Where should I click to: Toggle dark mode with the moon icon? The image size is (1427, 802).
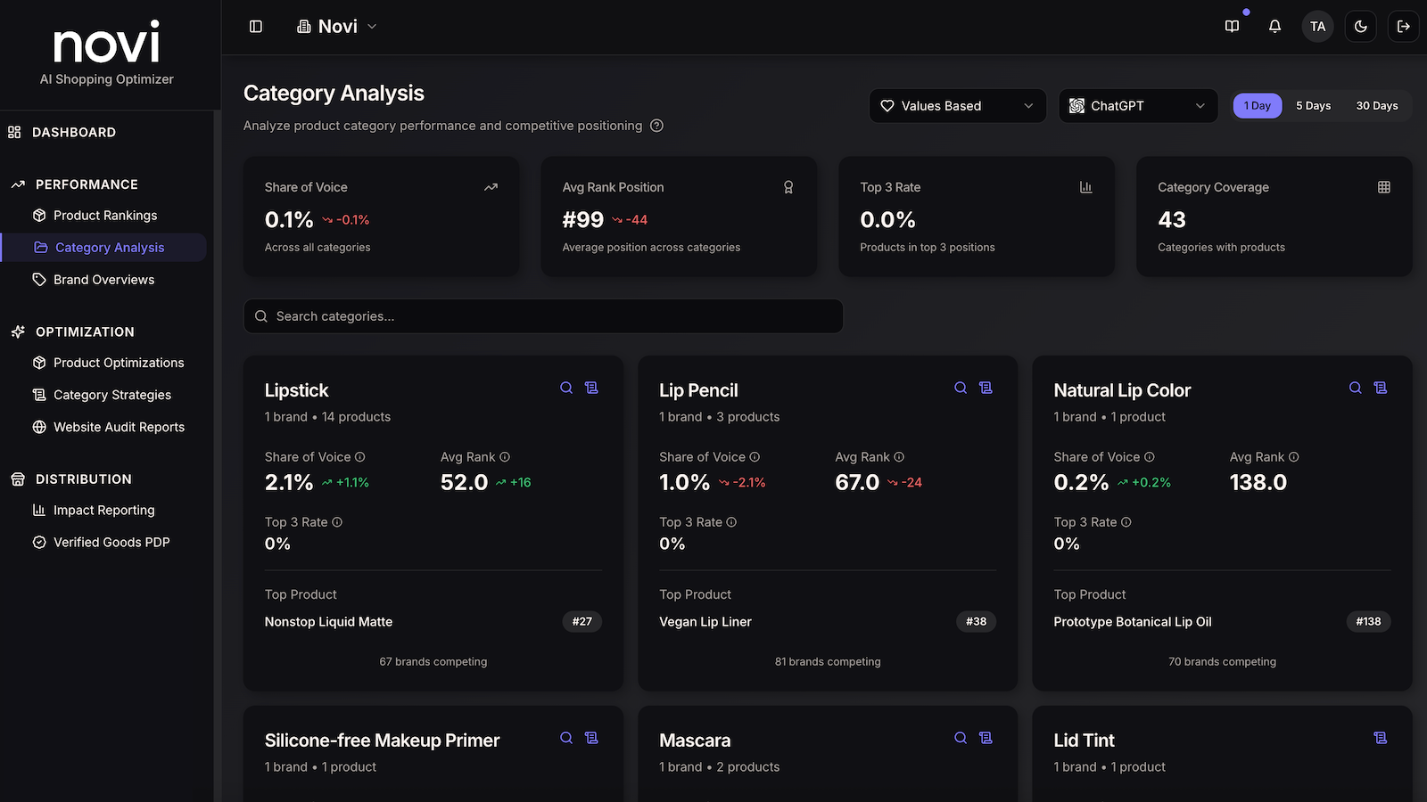point(1360,27)
